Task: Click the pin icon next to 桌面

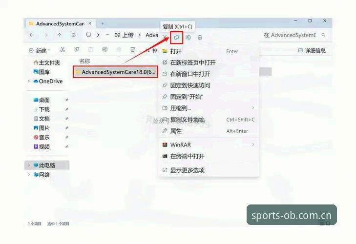Action: tap(67, 100)
